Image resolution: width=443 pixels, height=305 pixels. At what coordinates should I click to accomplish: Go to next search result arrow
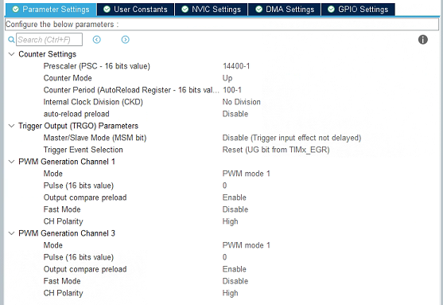[x=125, y=40]
